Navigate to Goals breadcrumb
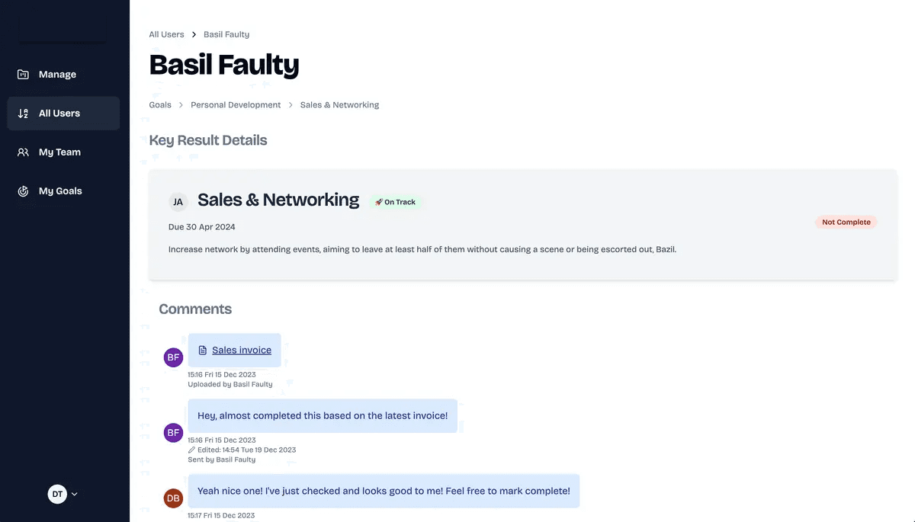Image resolution: width=915 pixels, height=522 pixels. click(159, 104)
